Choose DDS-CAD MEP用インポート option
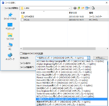 (72, 72)
